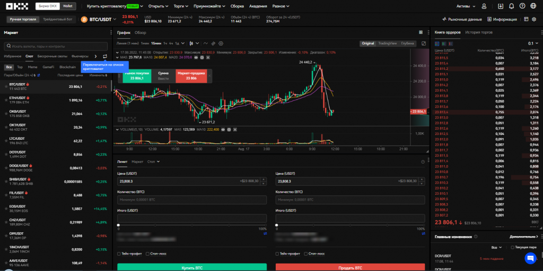Switch to crypto list swap icon
543x271 pixels.
[104, 56]
